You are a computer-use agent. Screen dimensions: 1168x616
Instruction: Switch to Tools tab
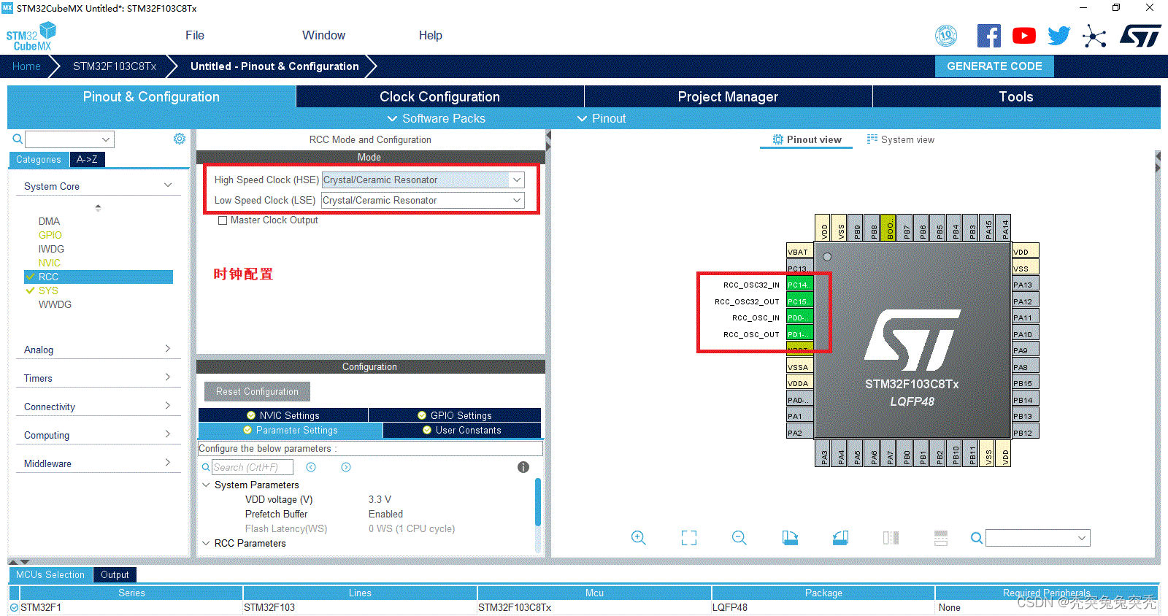pyautogui.click(x=1016, y=96)
